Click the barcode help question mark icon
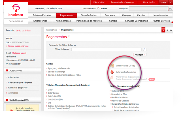This screenshot has height=120, width=181. [x=145, y=49]
